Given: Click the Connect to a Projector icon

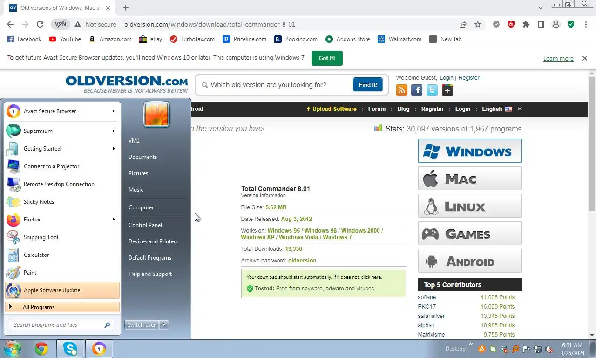Looking at the screenshot, I should pyautogui.click(x=14, y=166).
